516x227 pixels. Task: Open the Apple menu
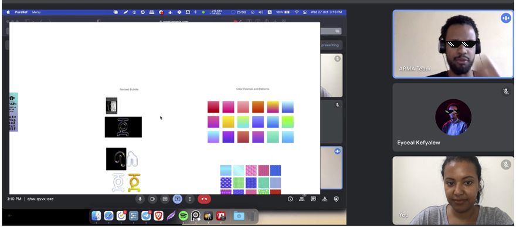coord(8,12)
